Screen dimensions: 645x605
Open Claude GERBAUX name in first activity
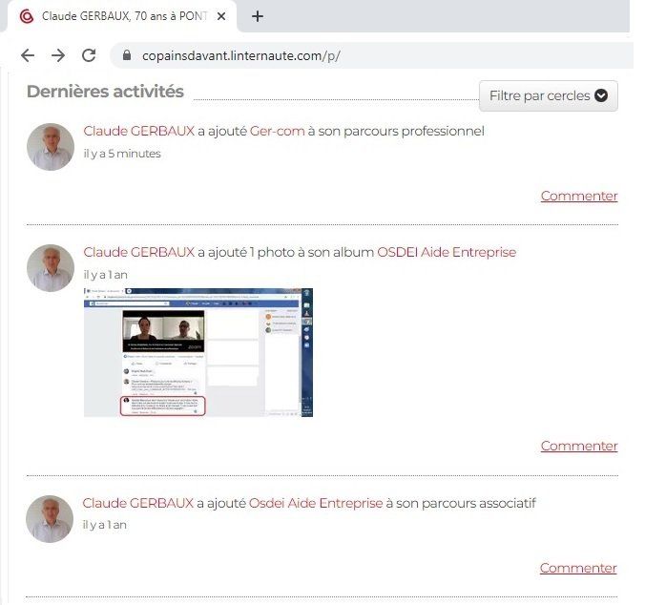tap(139, 131)
